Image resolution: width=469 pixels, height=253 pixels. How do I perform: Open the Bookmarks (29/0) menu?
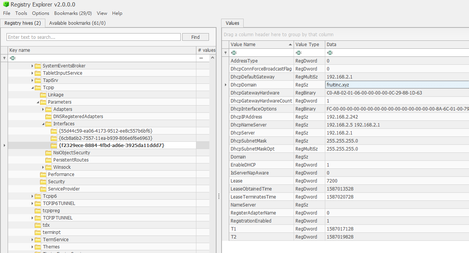73,13
